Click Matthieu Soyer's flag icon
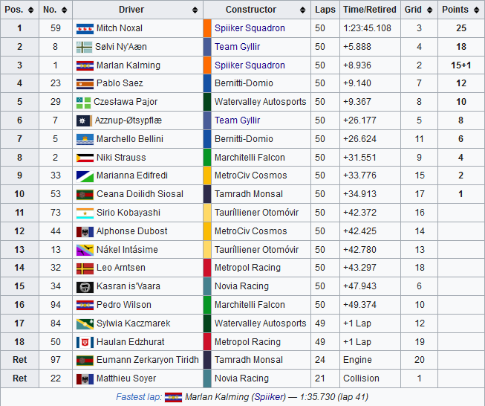Viewport: 485px width, 406px height. click(x=85, y=379)
